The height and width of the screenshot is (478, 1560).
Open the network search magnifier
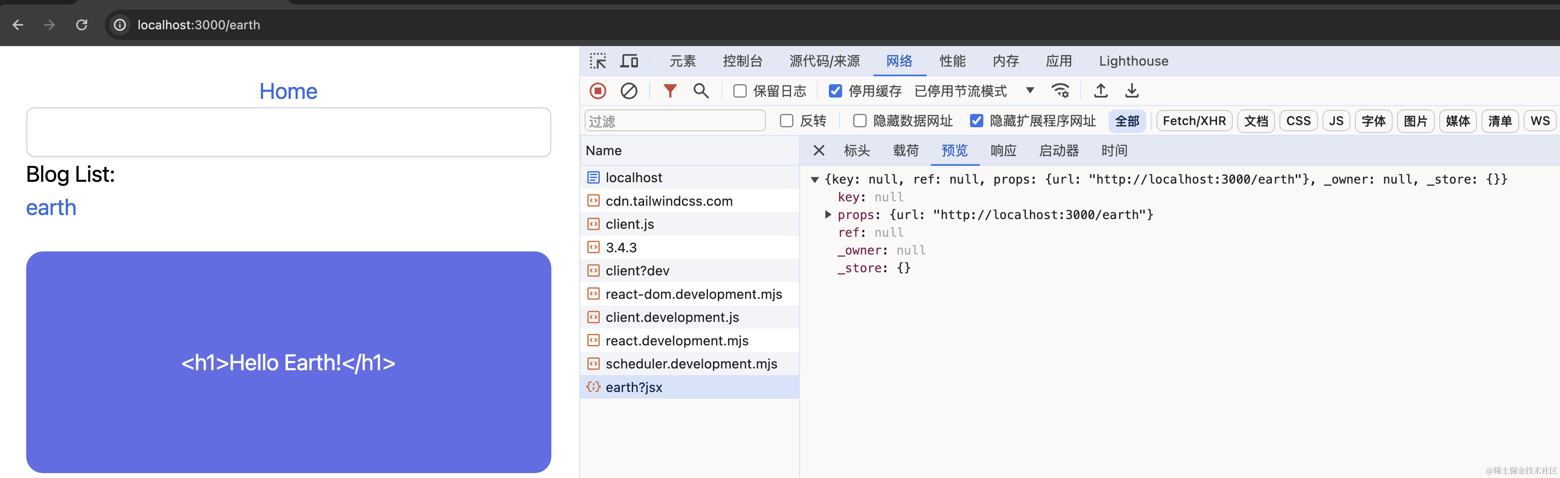(x=701, y=91)
